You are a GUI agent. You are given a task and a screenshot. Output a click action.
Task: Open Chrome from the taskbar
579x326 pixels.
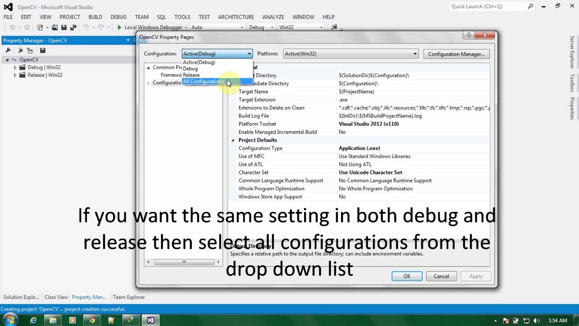click(x=92, y=320)
